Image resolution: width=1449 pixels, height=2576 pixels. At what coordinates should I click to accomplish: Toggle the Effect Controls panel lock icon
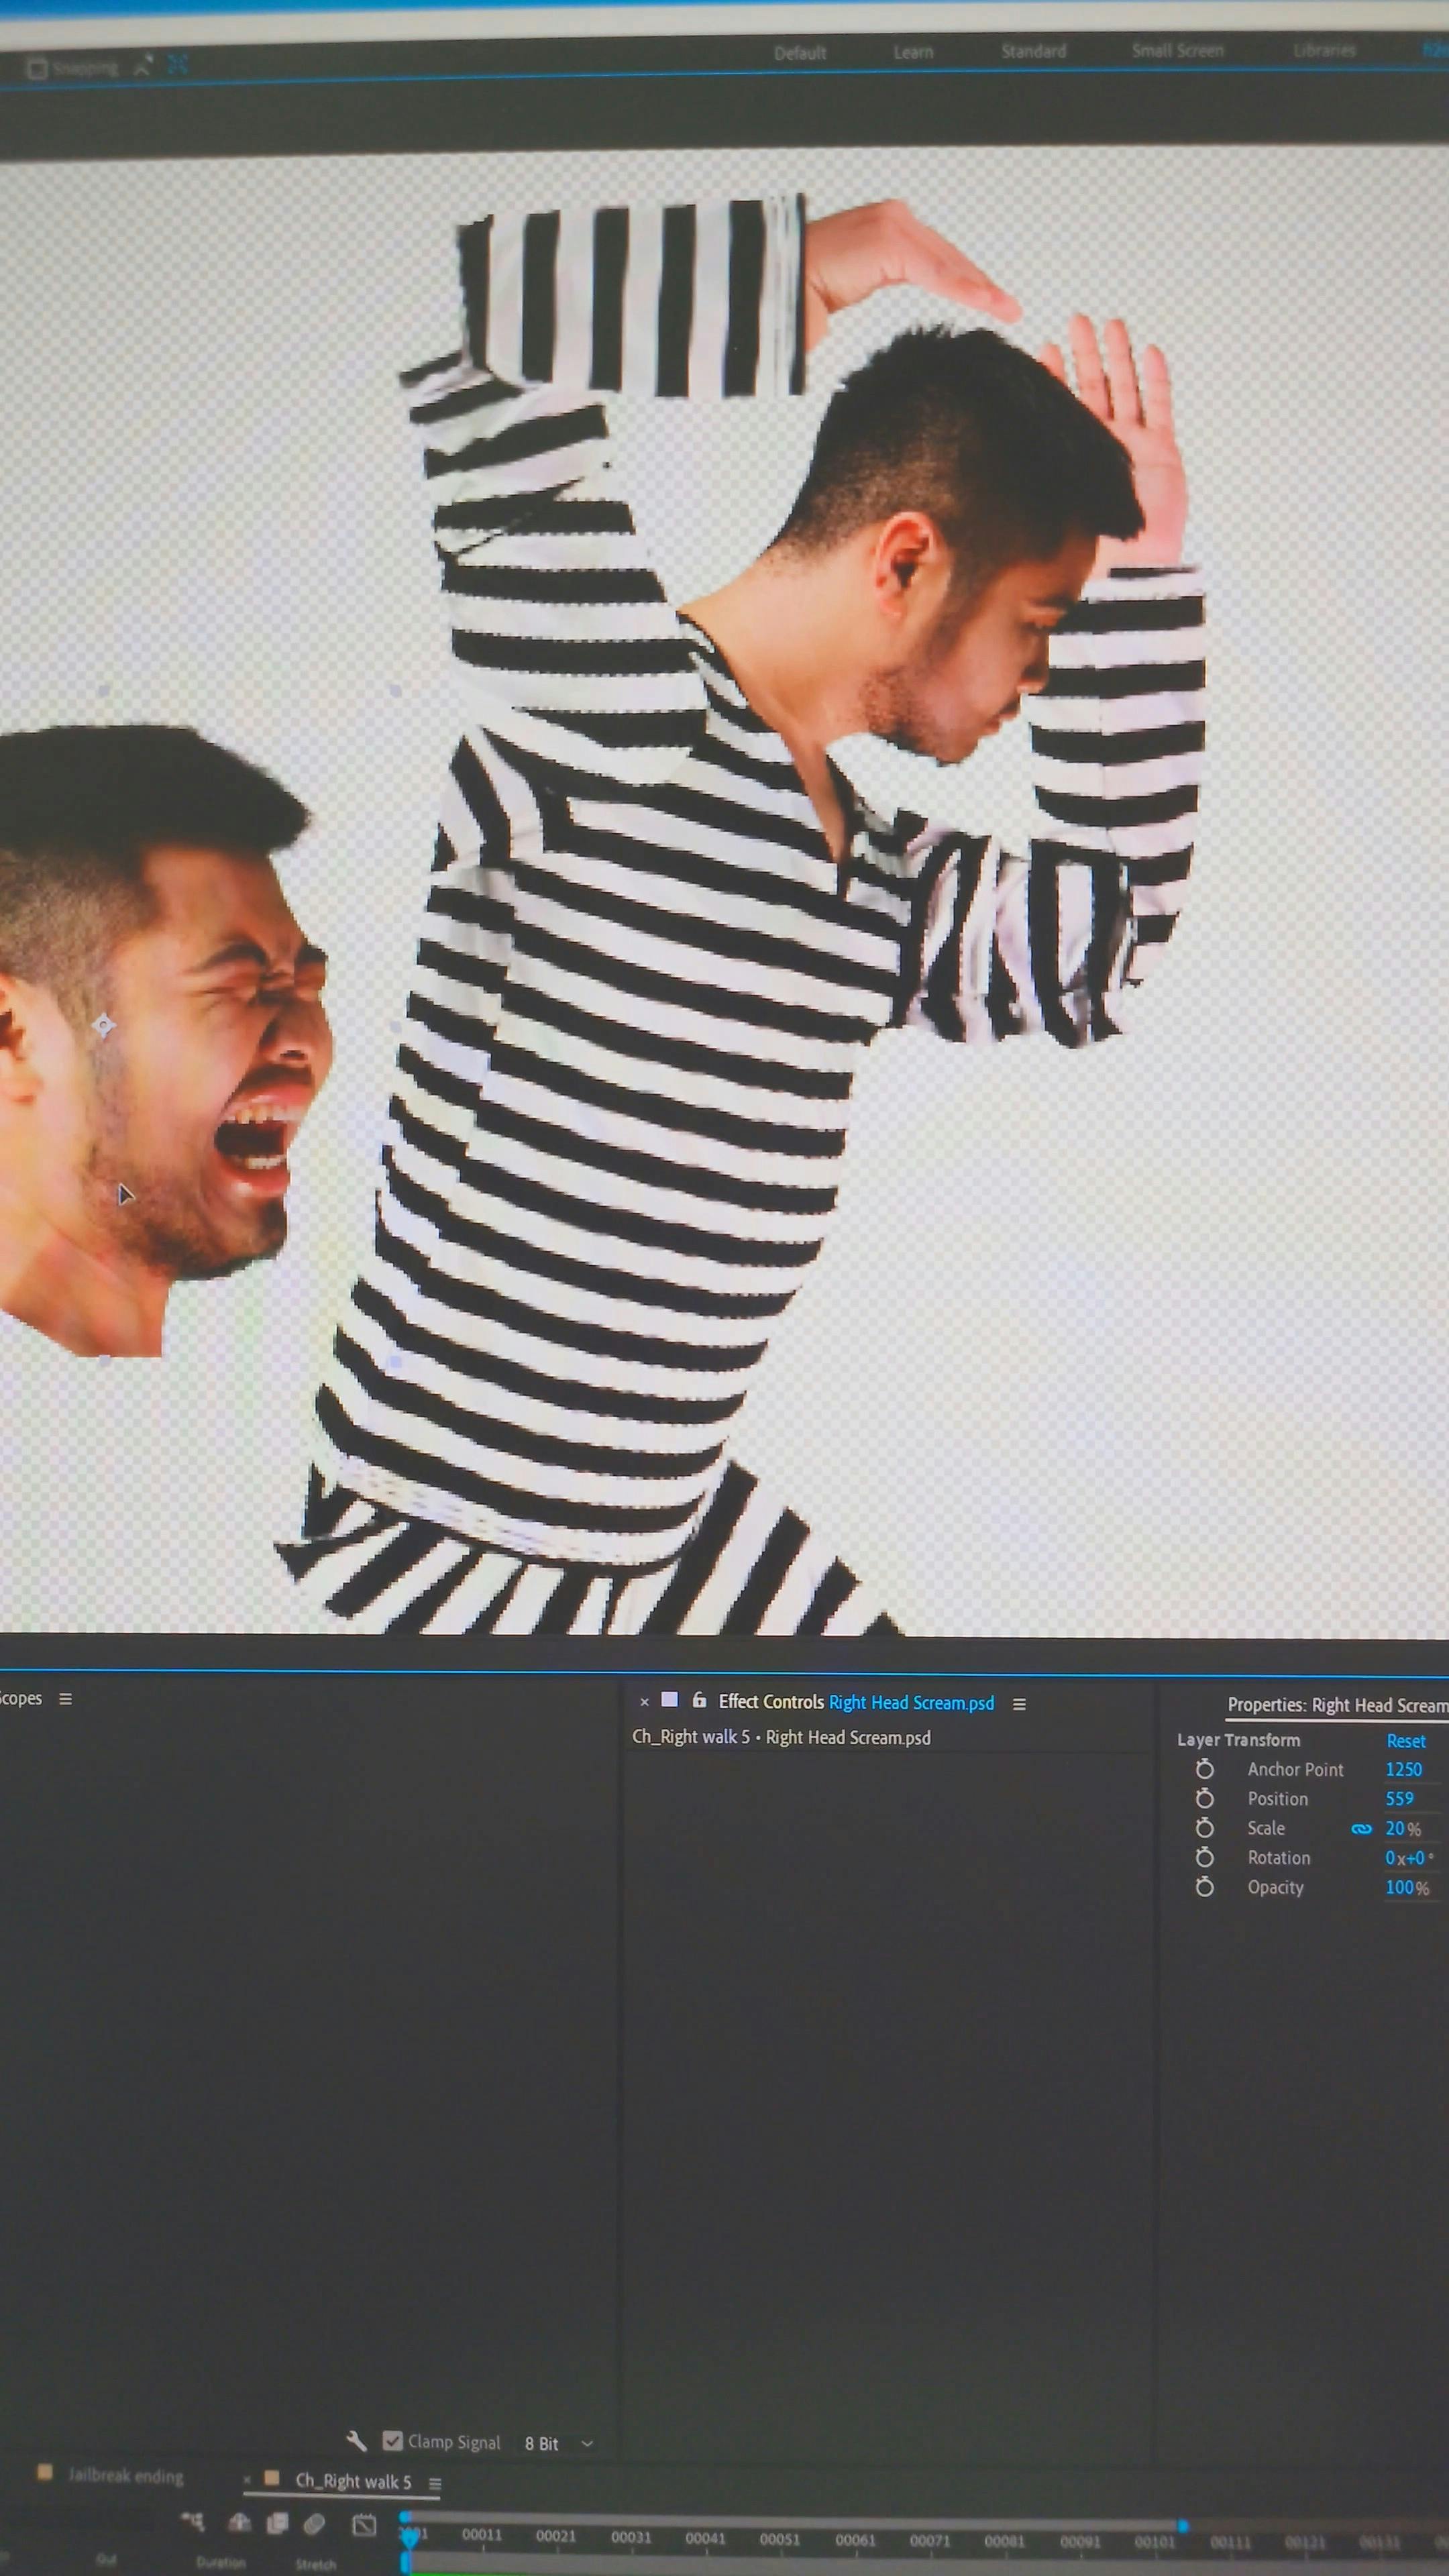click(x=700, y=1700)
